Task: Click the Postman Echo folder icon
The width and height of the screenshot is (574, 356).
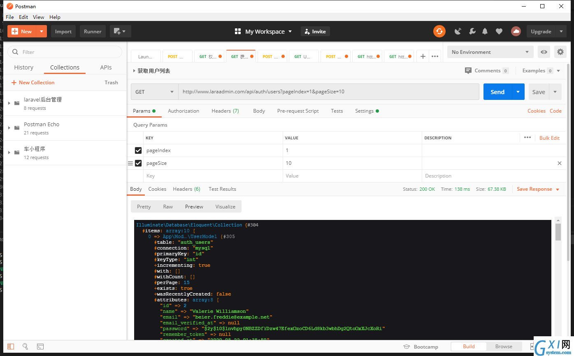Action: pyautogui.click(x=17, y=128)
